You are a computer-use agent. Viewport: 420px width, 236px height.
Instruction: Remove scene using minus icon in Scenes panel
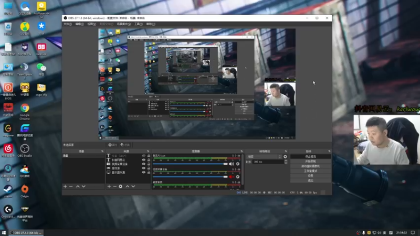(x=71, y=186)
